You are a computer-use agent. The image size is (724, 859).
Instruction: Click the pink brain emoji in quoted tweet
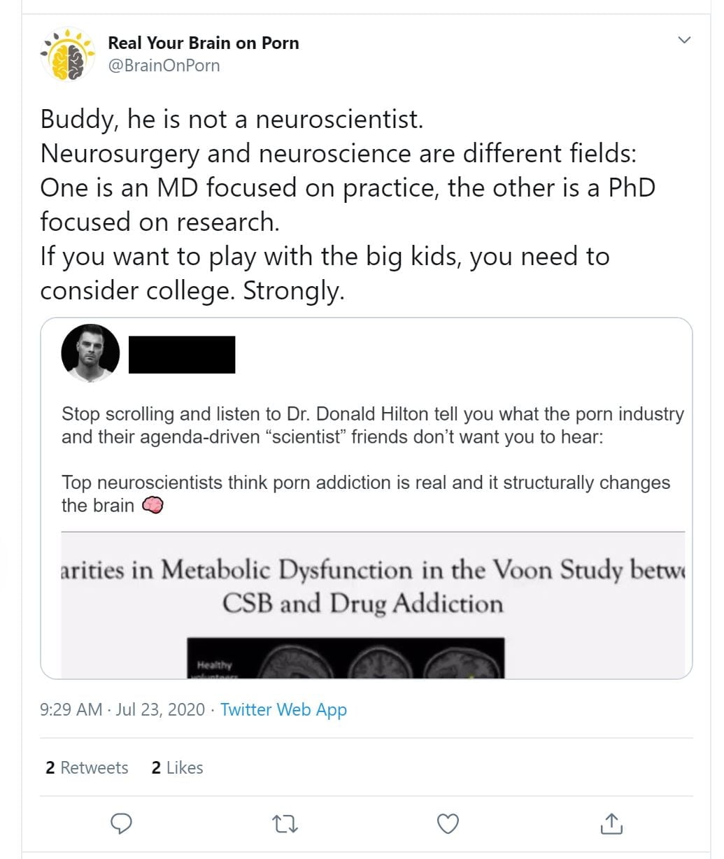click(x=152, y=505)
